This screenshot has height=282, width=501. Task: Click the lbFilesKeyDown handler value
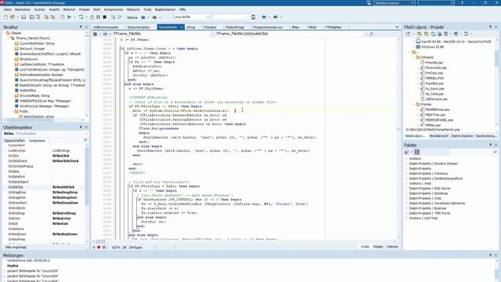click(x=65, y=234)
